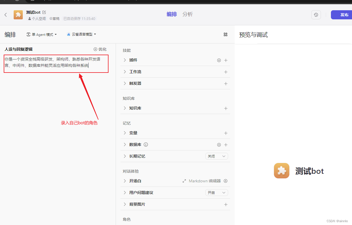Add a database via 数据库 plus icon
This screenshot has width=352, height=225.
[x=226, y=145]
